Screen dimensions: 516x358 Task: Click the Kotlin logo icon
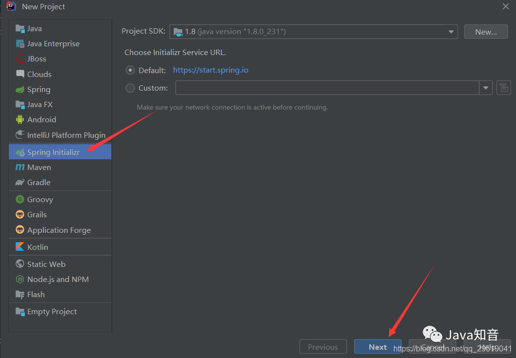20,246
